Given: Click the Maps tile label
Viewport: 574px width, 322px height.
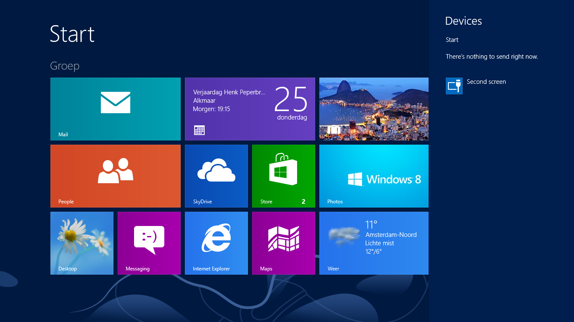Looking at the screenshot, I should 266,269.
